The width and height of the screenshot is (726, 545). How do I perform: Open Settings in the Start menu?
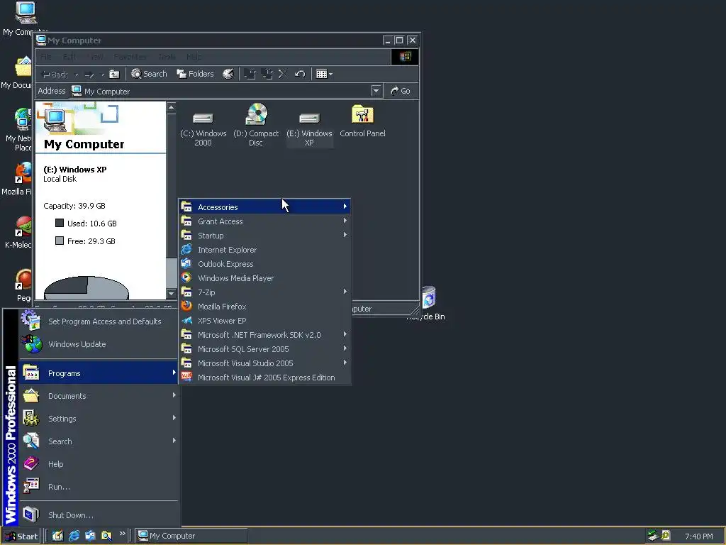click(x=98, y=419)
